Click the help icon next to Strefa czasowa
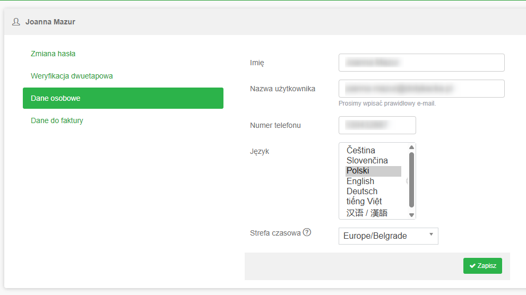526x295 pixels. click(307, 232)
